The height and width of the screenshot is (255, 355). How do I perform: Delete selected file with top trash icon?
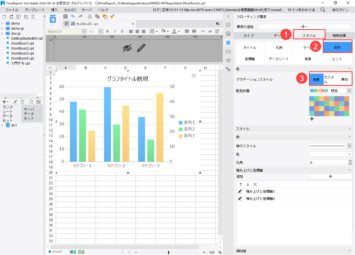coord(33,17)
